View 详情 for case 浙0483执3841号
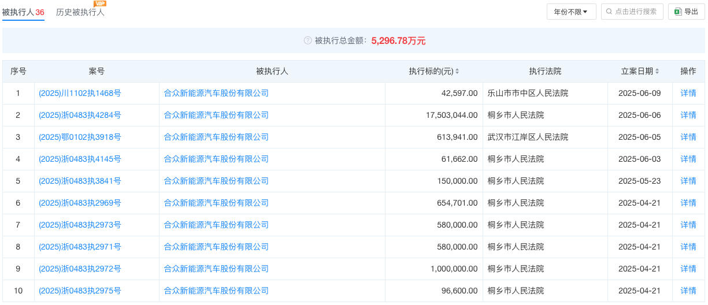Screen dimensions: 708x305 tap(688, 181)
